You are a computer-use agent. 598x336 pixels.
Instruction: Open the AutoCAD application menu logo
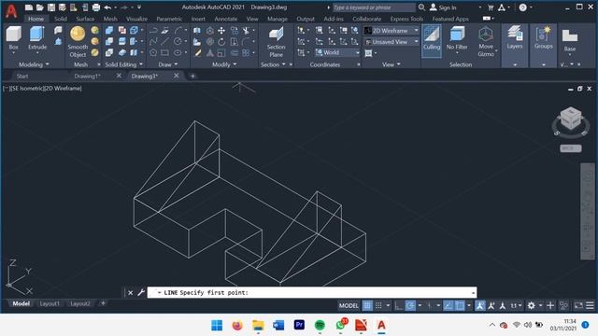pyautogui.click(x=11, y=10)
